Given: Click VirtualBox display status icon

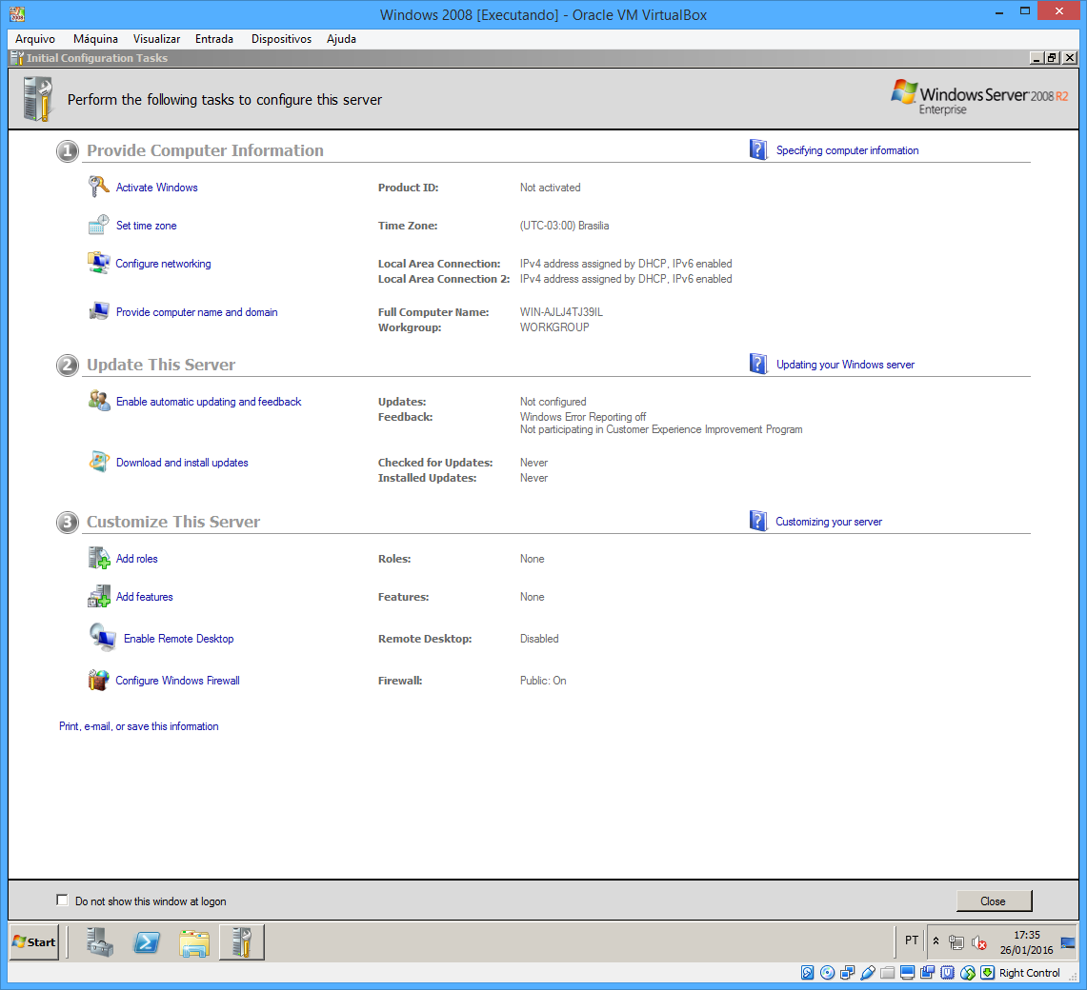Looking at the screenshot, I should coord(908,973).
